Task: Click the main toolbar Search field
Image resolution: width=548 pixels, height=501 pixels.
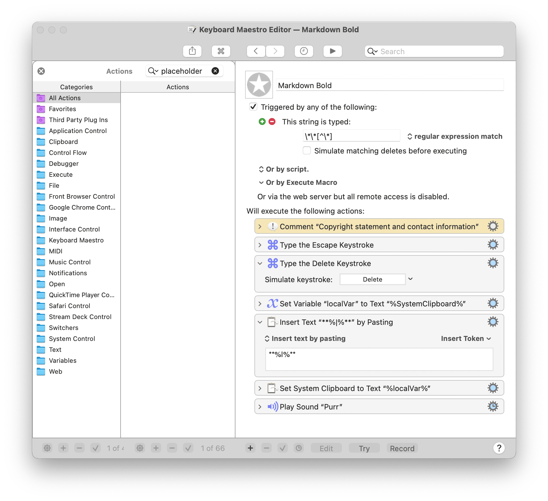Action: coord(434,51)
